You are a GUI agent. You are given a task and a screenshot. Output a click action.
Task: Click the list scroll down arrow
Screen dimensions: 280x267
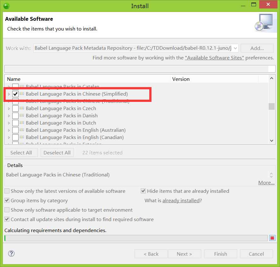pos(271,141)
